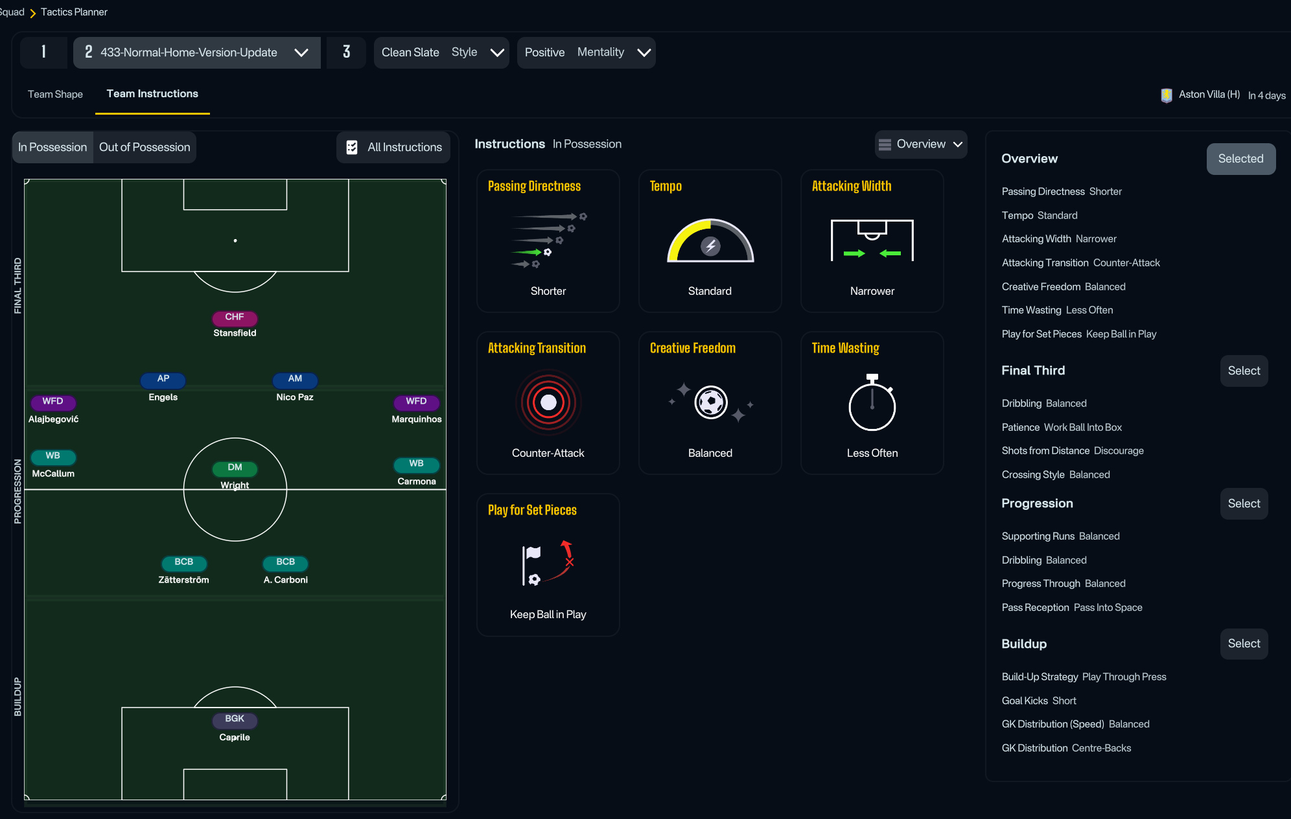1291x819 pixels.
Task: Click 'Crossing Style Balanced' row
Action: pos(1056,475)
